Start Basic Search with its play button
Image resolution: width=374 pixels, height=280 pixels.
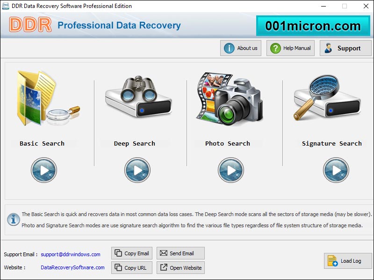click(44, 170)
